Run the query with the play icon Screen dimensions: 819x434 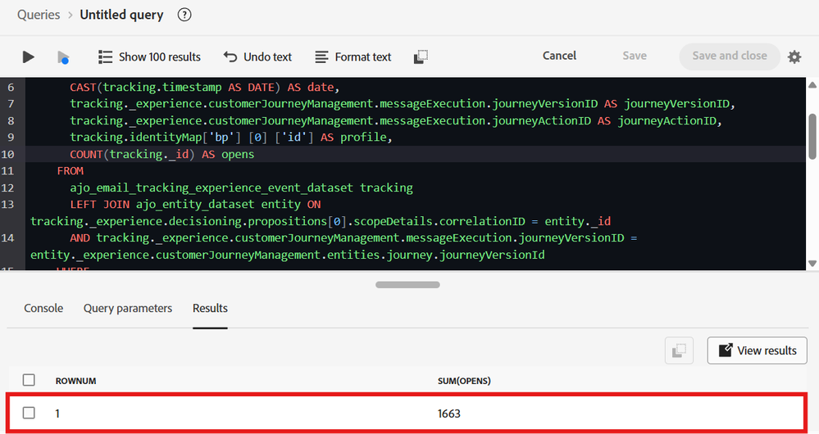(x=29, y=57)
